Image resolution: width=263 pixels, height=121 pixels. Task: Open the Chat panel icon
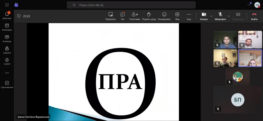click(x=123, y=16)
